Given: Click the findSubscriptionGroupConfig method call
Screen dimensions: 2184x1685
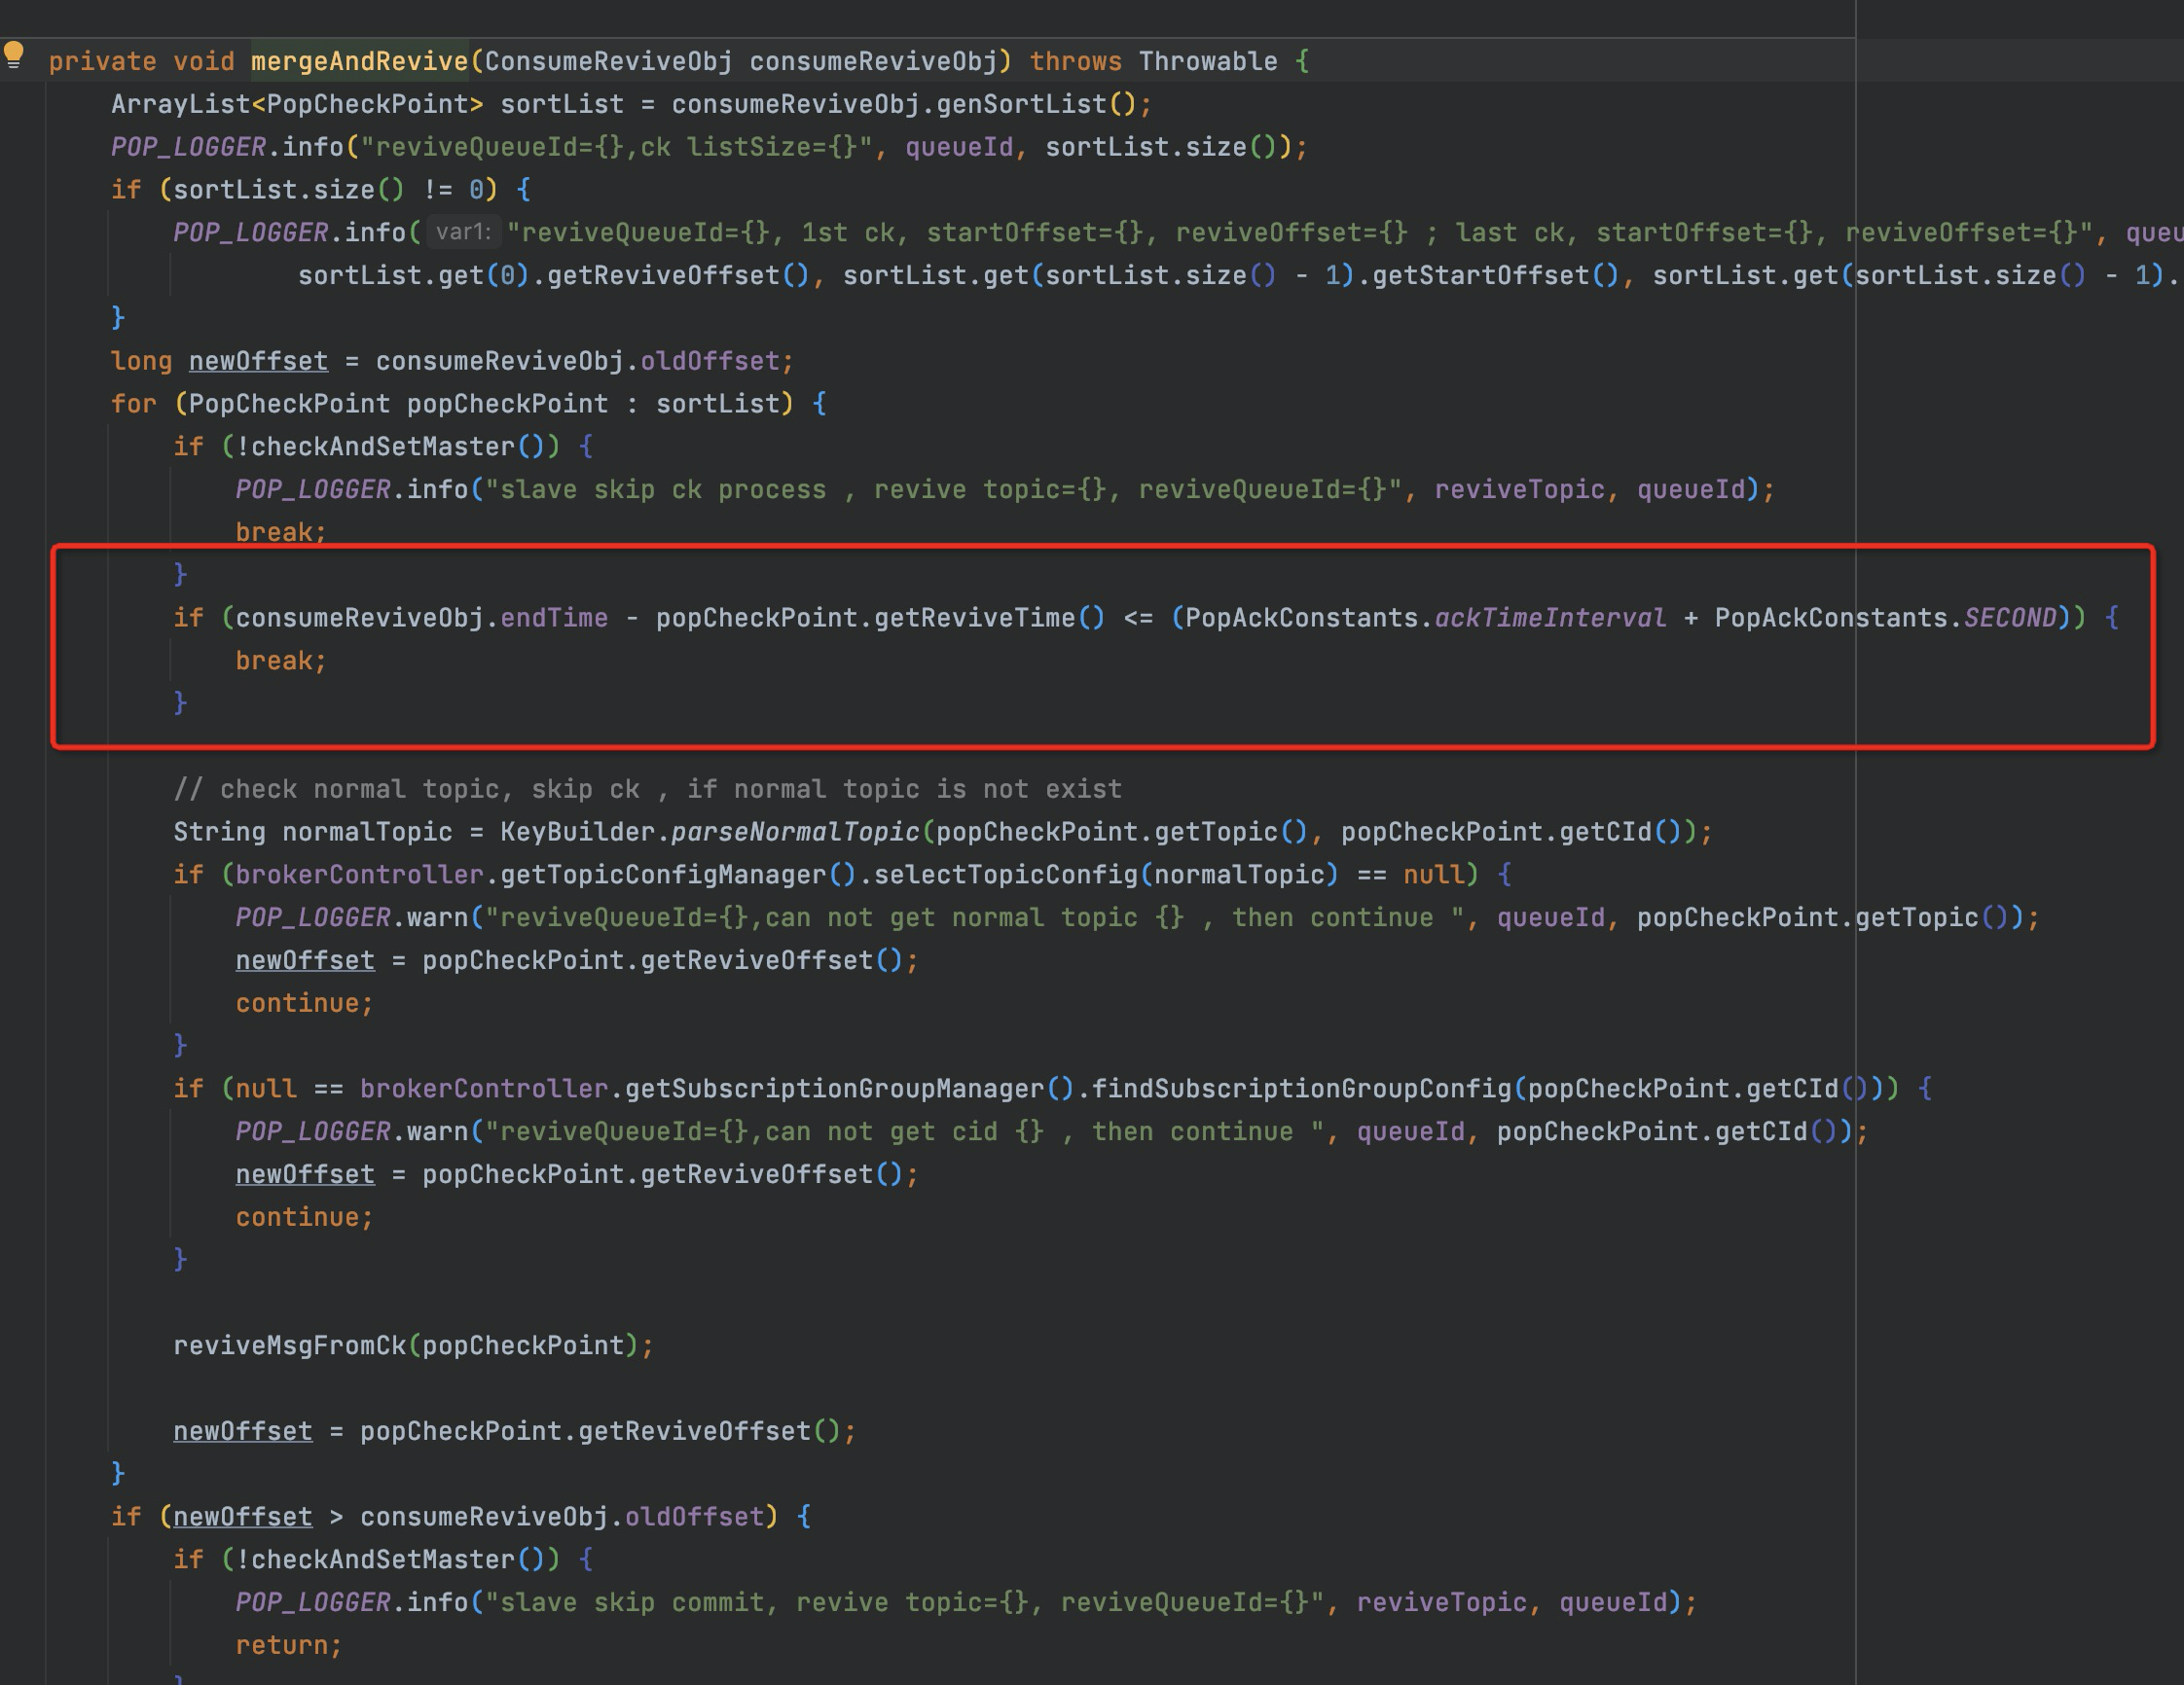Looking at the screenshot, I should pos(1300,1090).
